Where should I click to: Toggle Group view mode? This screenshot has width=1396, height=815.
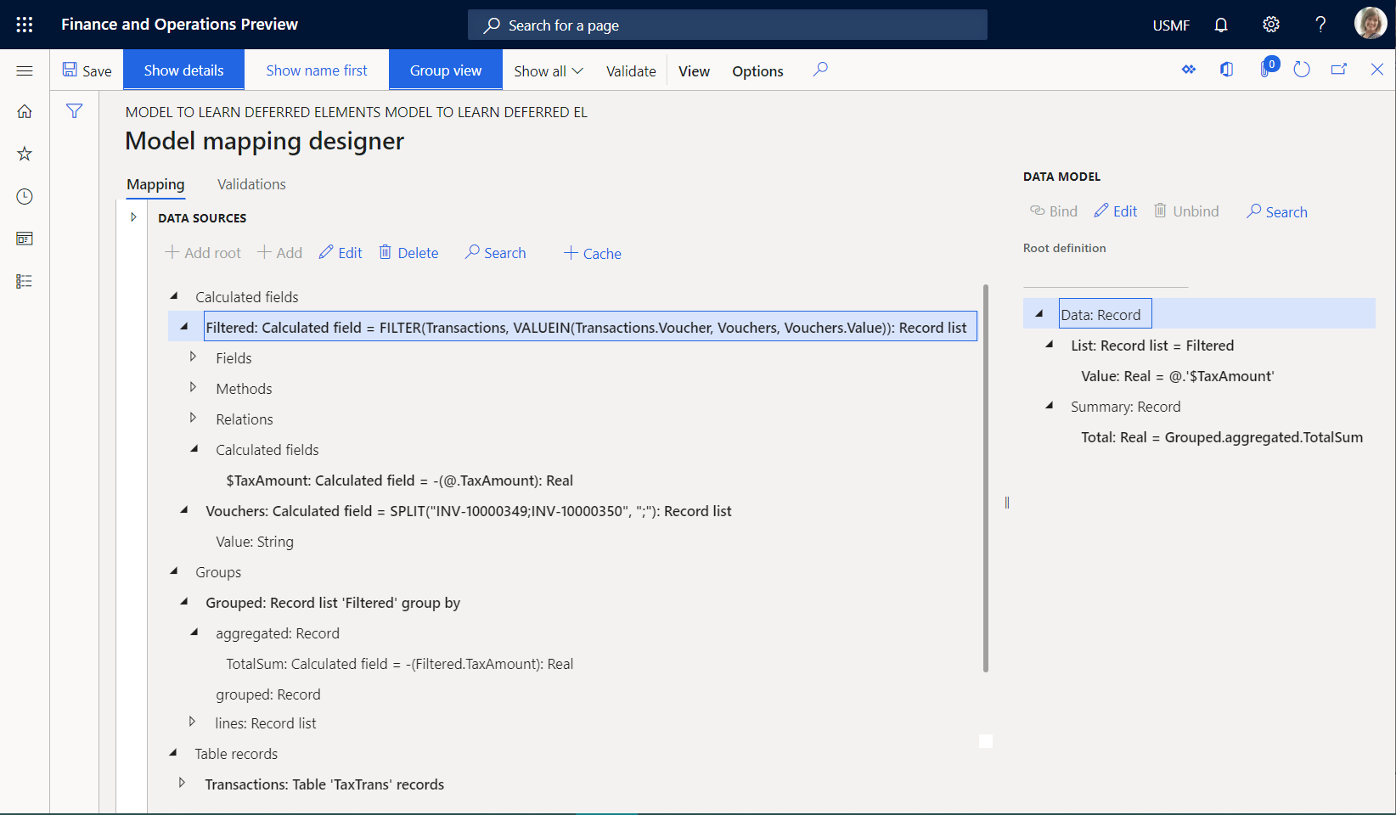[445, 70]
